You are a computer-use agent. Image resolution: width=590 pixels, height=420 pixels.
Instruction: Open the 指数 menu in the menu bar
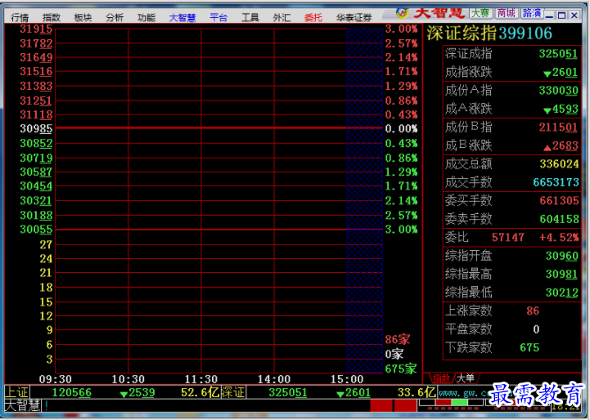[x=52, y=17]
